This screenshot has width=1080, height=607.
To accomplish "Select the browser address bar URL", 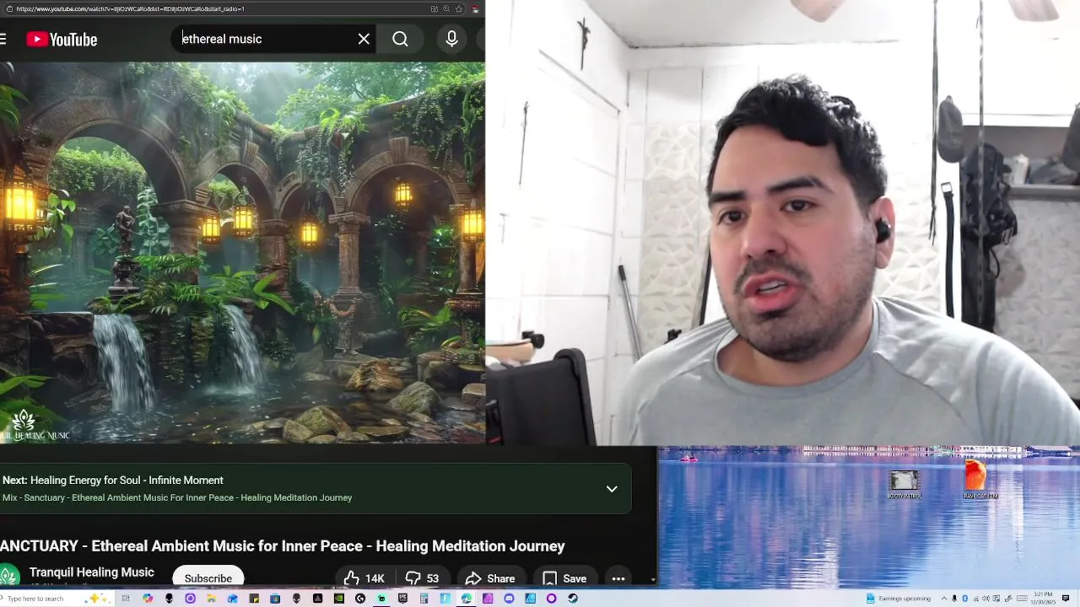I will coord(131,8).
